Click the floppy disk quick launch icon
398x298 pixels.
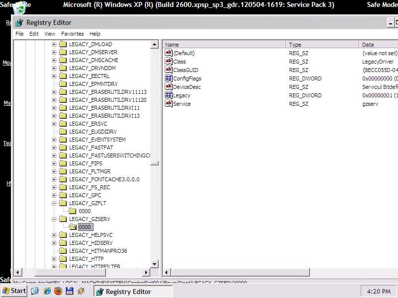click(69, 291)
